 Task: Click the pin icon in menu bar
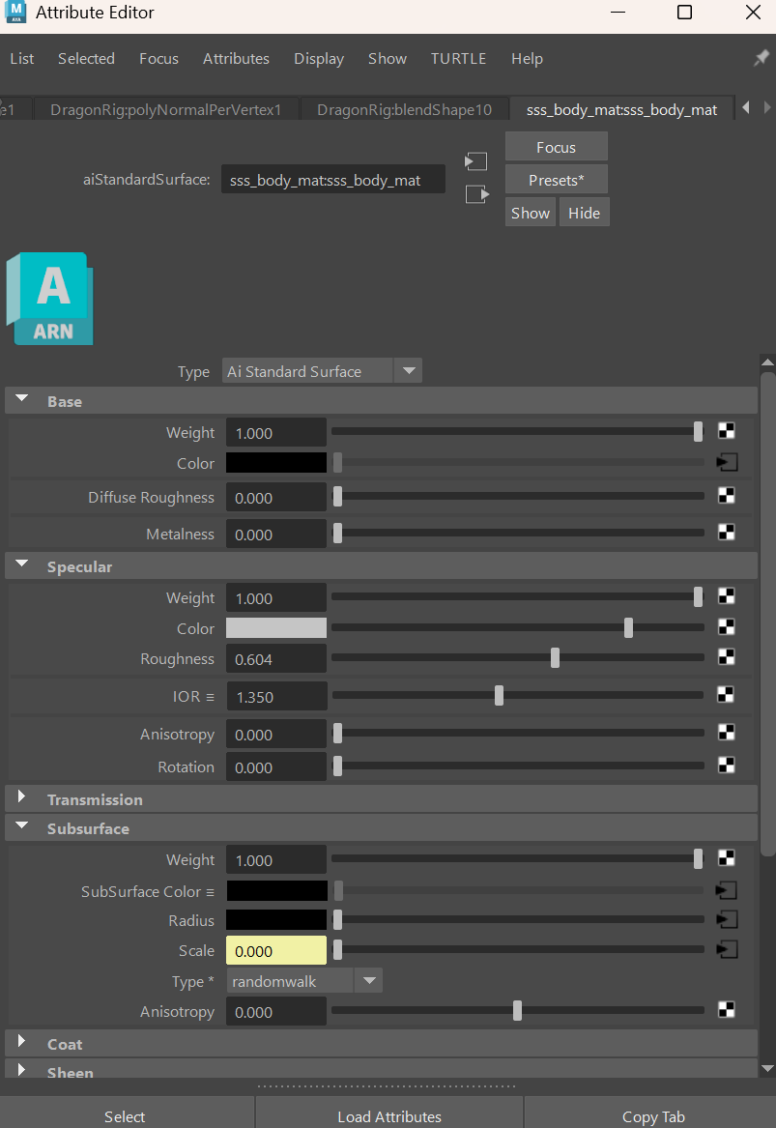coord(761,58)
